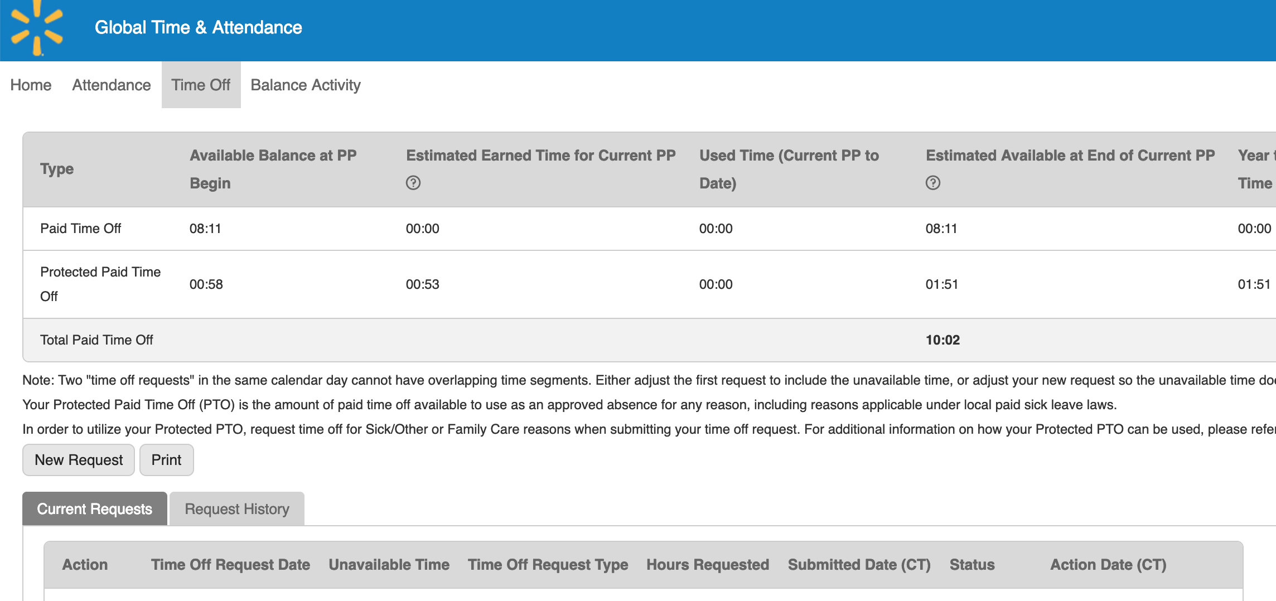This screenshot has width=1276, height=601.
Task: Click the Print button
Action: point(166,459)
